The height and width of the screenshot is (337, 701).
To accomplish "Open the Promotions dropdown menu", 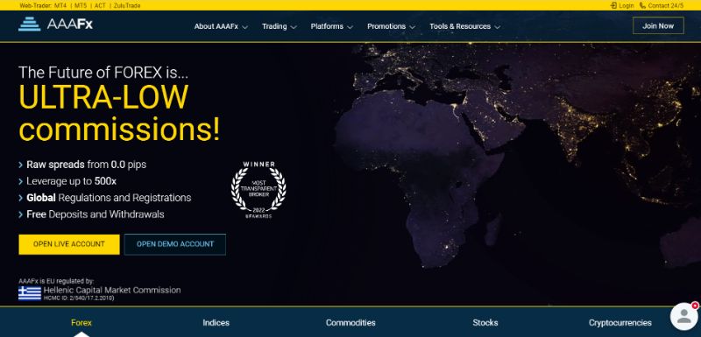I will 391,26.
